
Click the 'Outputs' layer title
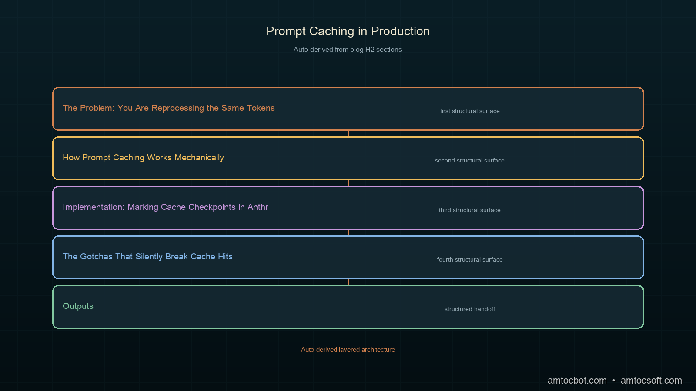click(78, 306)
